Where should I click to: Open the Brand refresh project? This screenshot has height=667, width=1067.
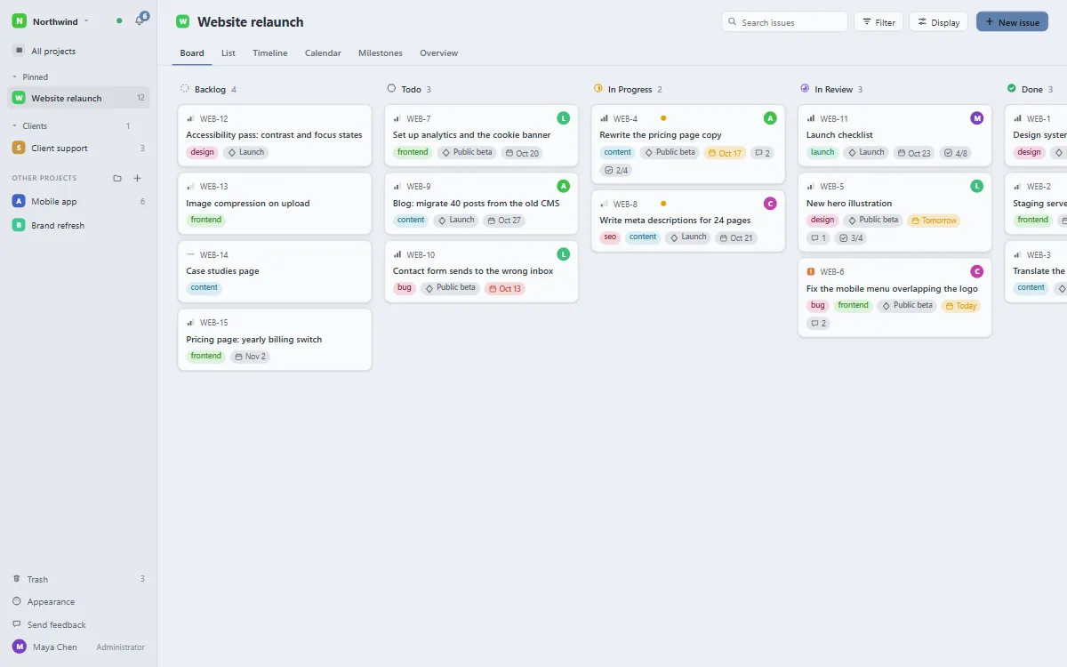[x=78, y=226]
